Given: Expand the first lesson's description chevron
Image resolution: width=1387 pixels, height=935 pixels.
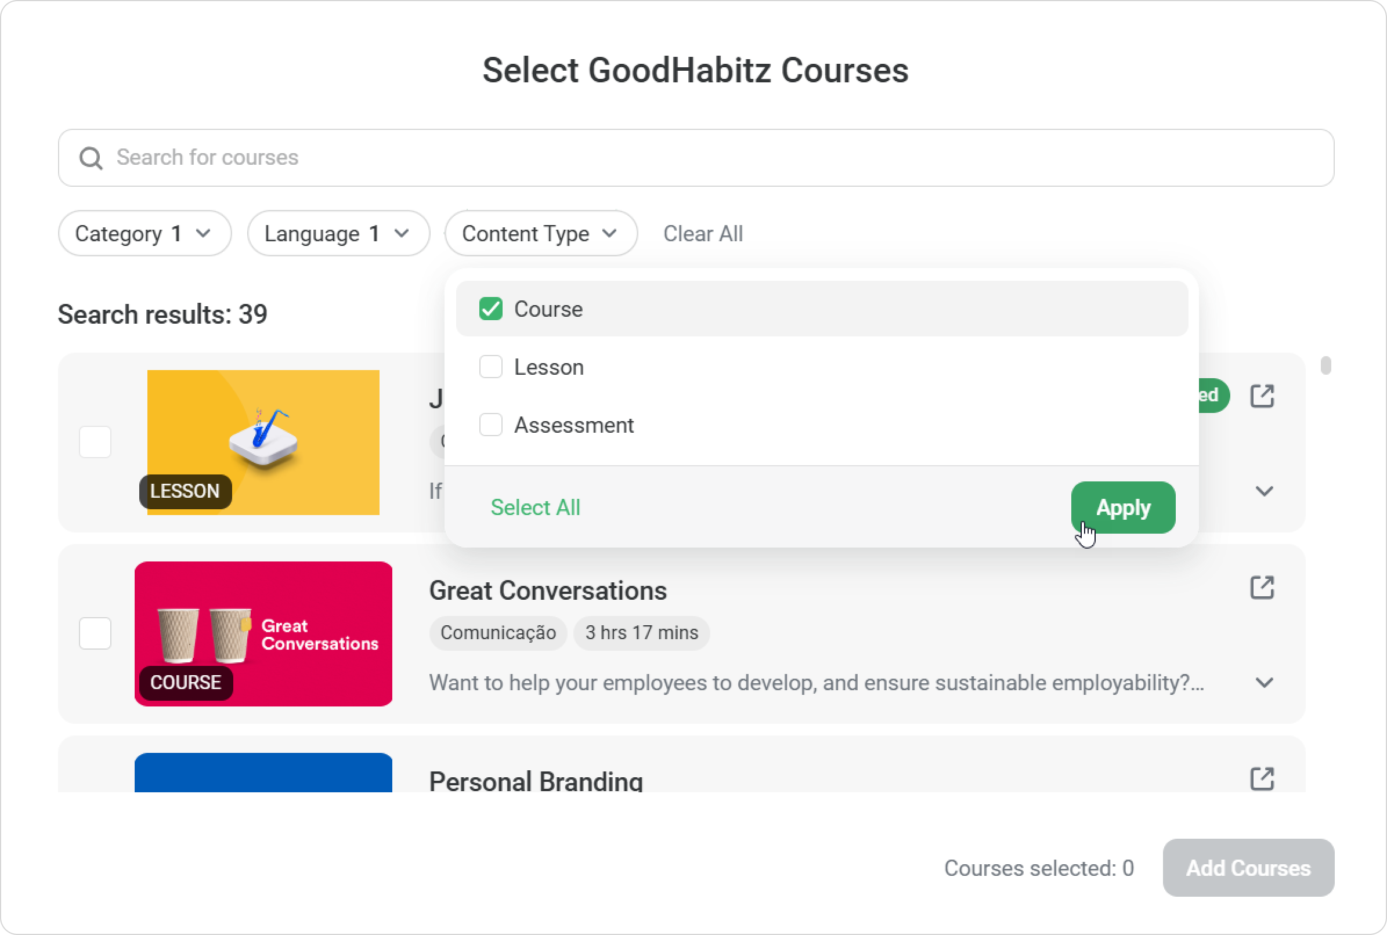Looking at the screenshot, I should point(1264,491).
